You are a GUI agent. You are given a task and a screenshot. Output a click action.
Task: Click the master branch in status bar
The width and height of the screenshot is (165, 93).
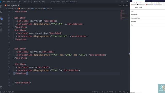pyautogui.click(x=3, y=92)
